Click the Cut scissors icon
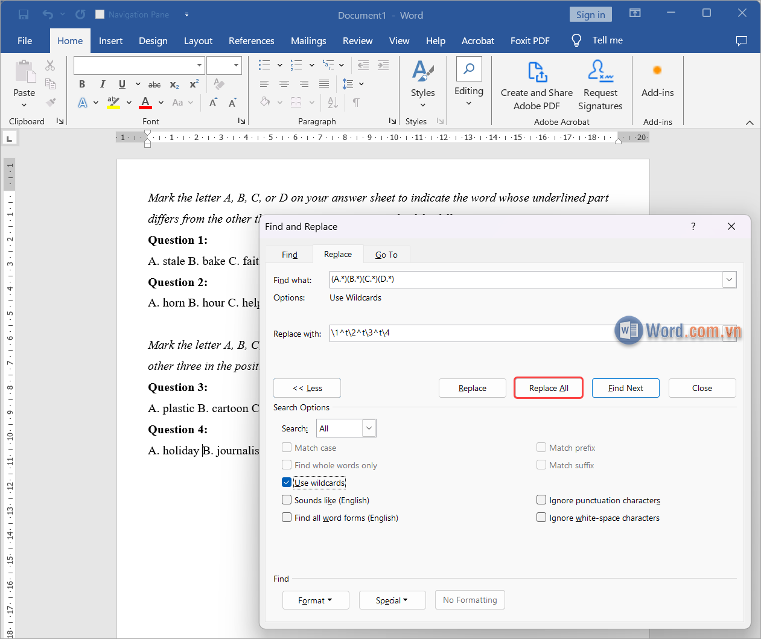 coord(50,65)
